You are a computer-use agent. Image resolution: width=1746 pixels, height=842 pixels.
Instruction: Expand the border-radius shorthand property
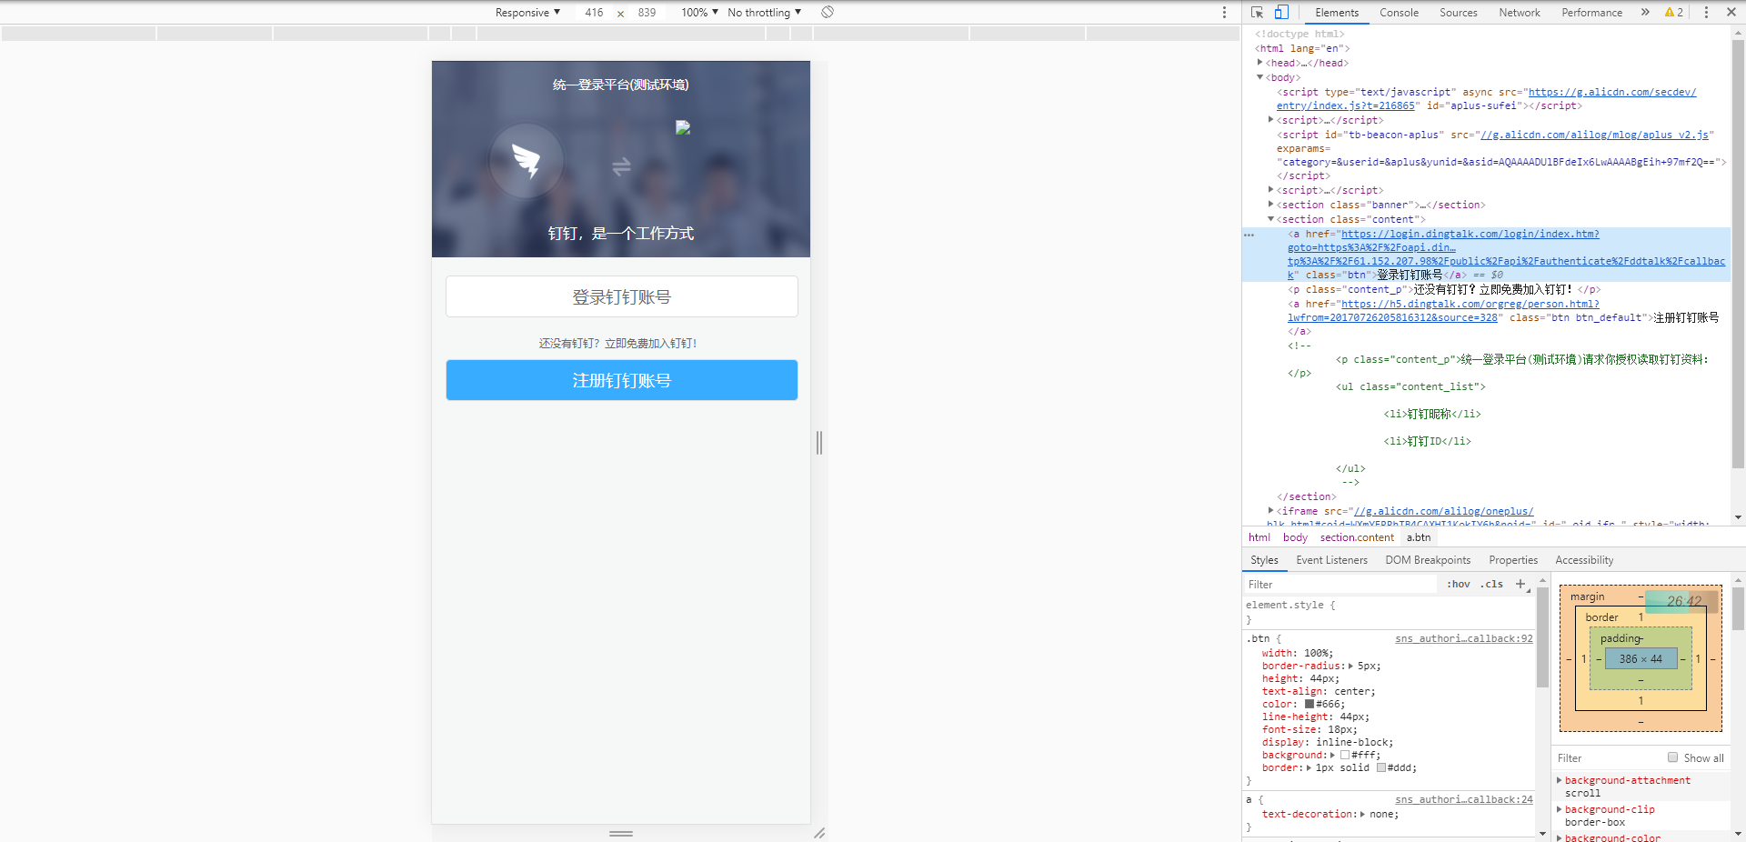(x=1351, y=667)
